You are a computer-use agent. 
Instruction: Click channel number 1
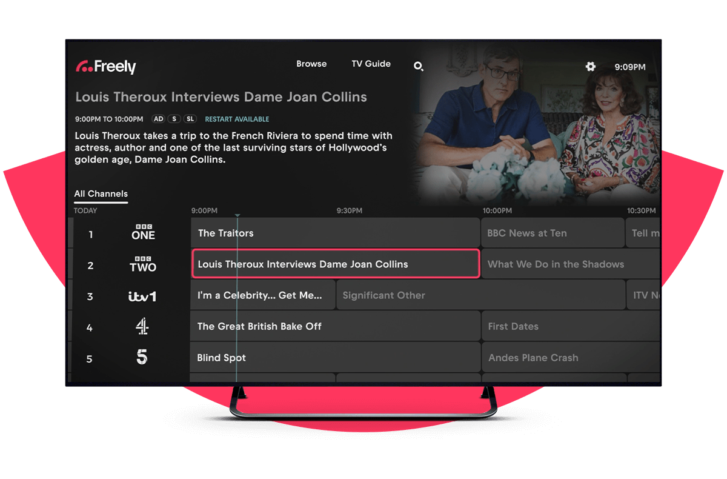90,234
